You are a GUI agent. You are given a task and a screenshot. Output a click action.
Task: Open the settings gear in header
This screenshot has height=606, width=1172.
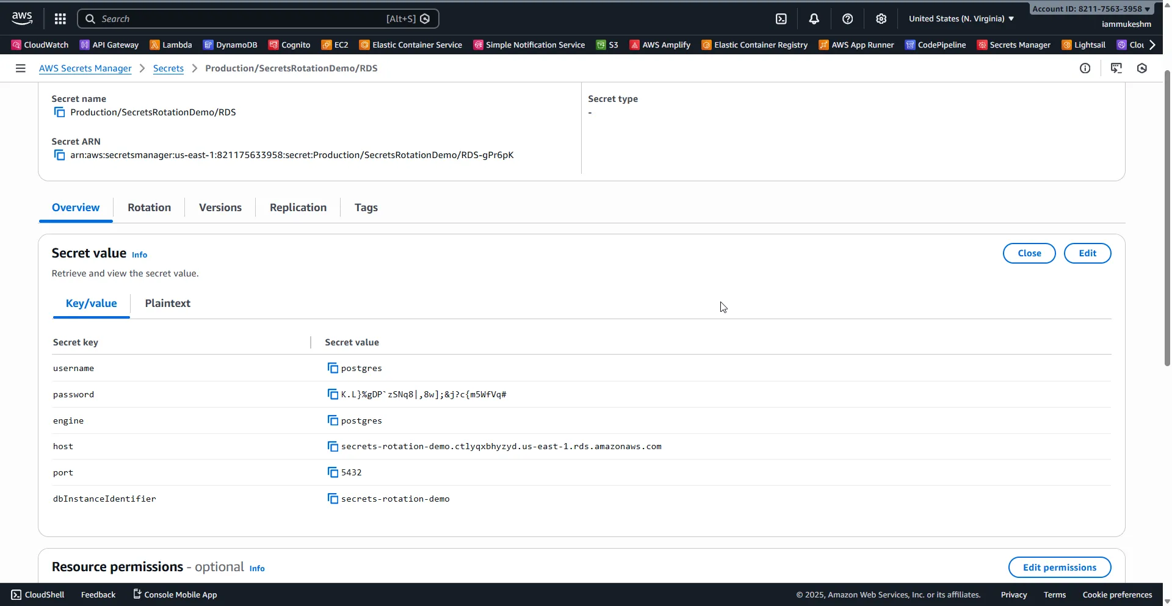click(881, 19)
